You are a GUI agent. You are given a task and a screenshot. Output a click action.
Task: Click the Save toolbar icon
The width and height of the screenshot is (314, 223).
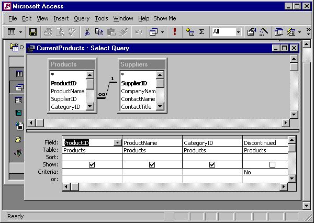33,32
